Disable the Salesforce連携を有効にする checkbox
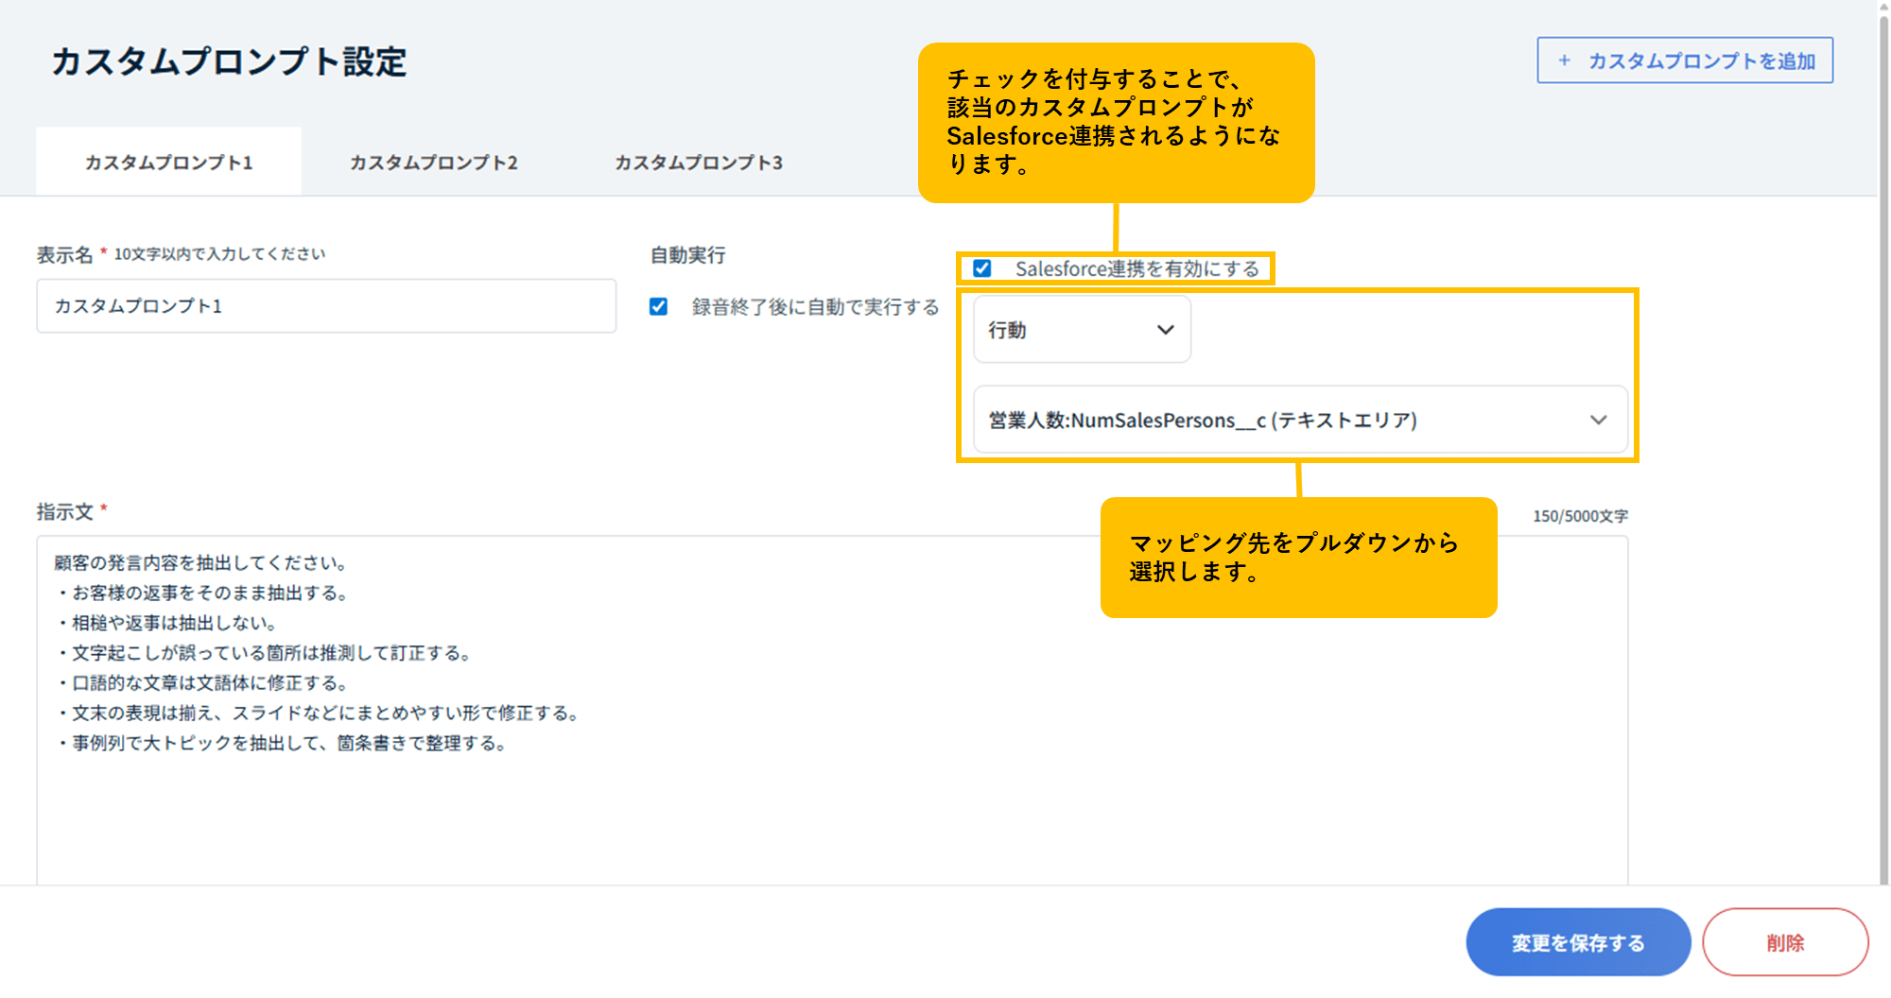 (982, 268)
